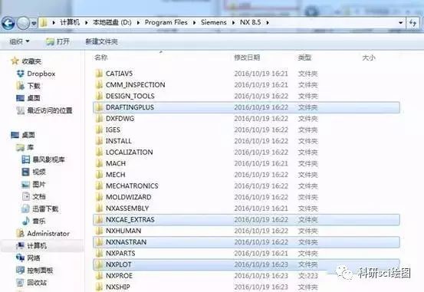Select the DESIGN_TOOLS folder
This screenshot has width=424, height=292.
coord(130,97)
